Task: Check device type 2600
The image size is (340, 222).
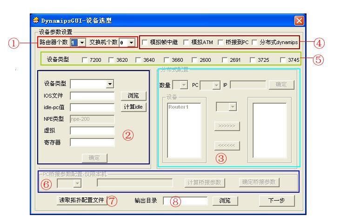Action: pos(194,60)
